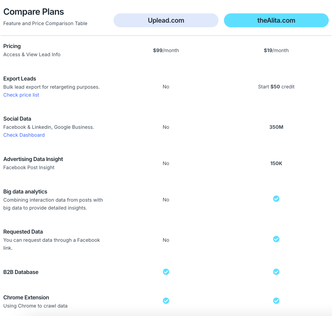Click the Social Data row title
The height and width of the screenshot is (316, 332).
pos(17,119)
